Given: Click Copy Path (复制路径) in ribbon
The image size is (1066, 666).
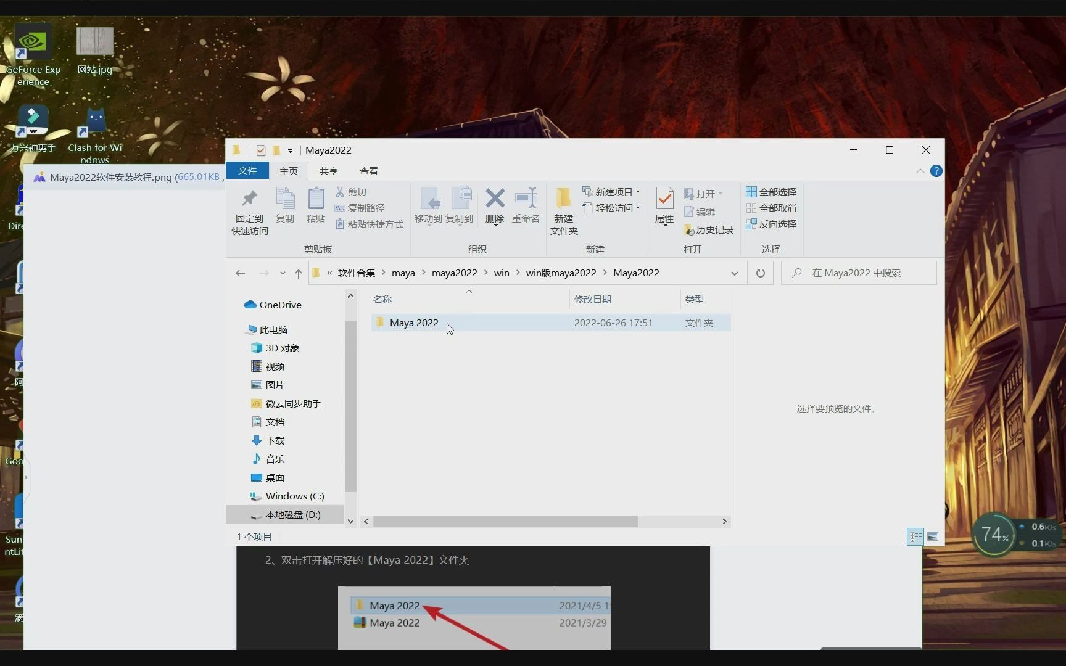Looking at the screenshot, I should coord(360,208).
